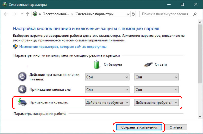The image size is (203, 134).
Task: Open power button action dropdown plugged in
Action: point(156,77)
